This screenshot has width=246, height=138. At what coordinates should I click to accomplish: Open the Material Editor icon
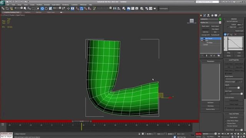click(142, 8)
